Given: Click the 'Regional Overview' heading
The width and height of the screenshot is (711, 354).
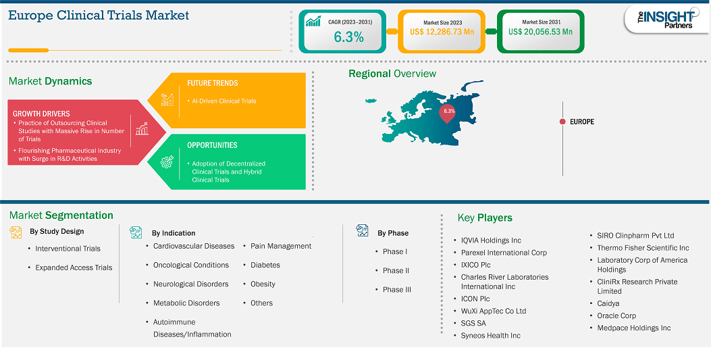Looking at the screenshot, I should pos(392,74).
